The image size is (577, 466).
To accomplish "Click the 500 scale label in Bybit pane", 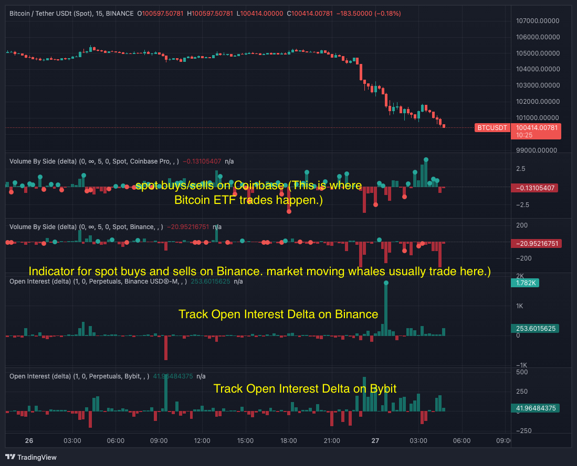I will point(522,372).
